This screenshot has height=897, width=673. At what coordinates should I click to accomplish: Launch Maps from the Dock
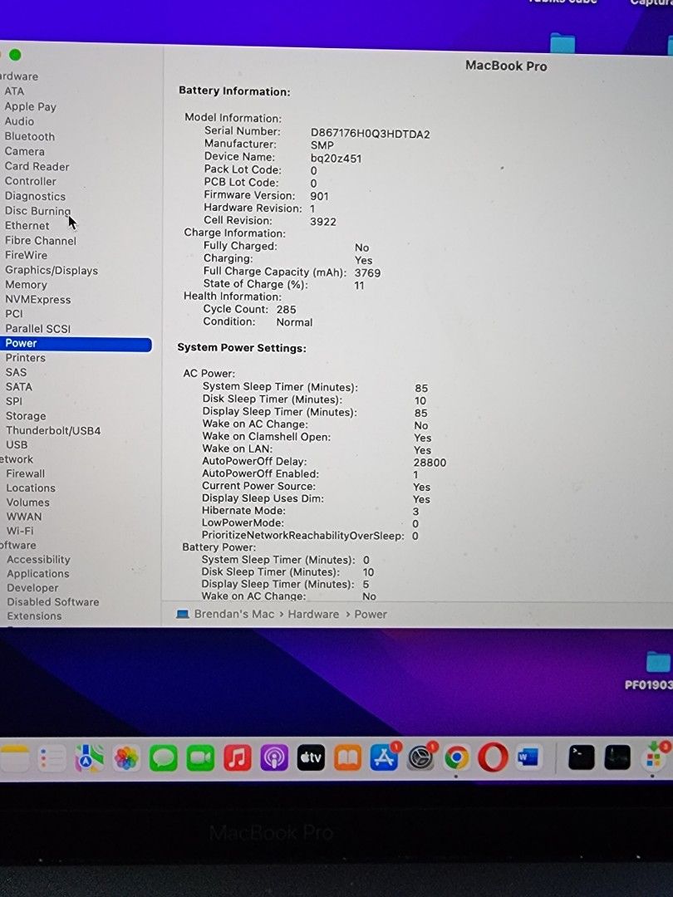click(89, 758)
